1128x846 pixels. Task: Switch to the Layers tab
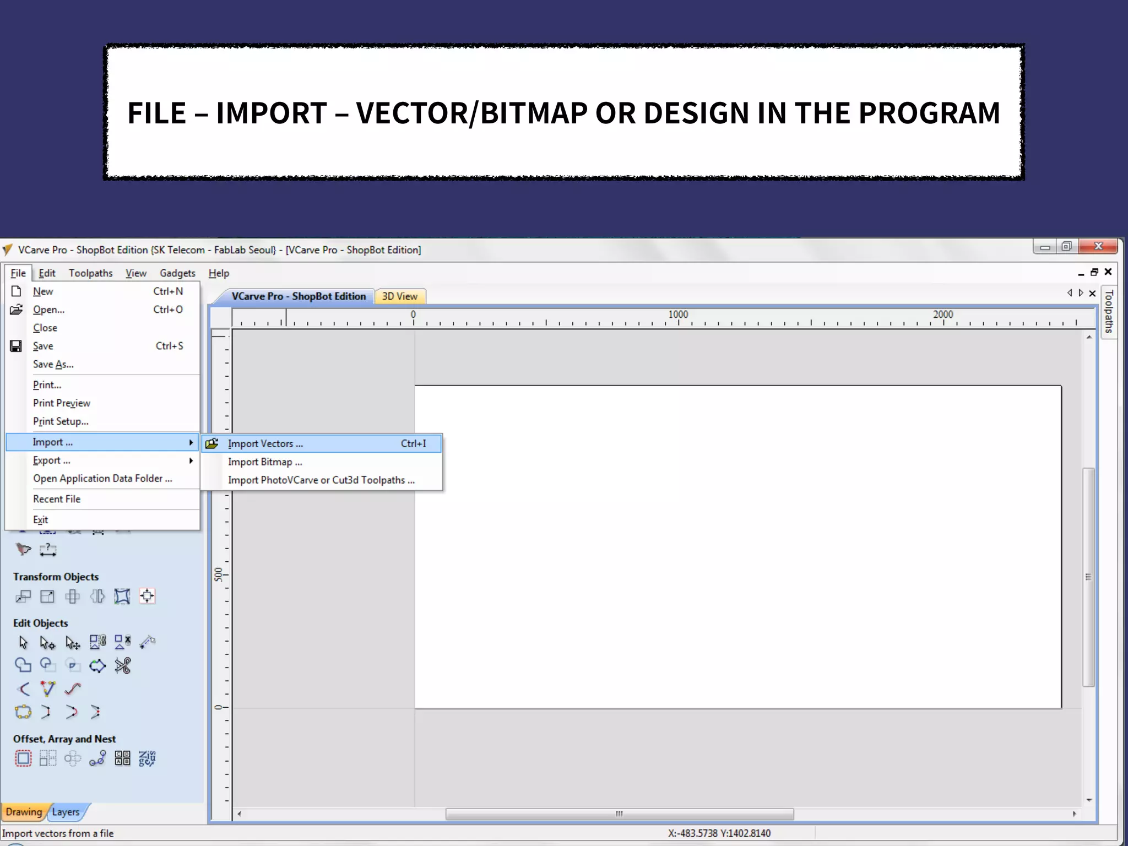(x=66, y=812)
